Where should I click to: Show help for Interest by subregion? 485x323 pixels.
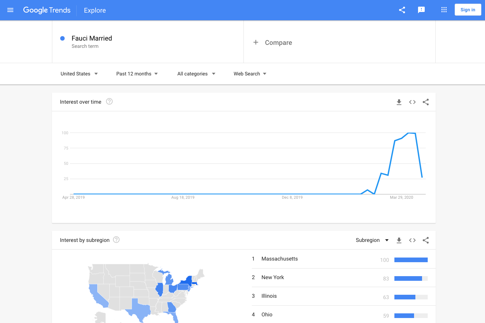[116, 240]
